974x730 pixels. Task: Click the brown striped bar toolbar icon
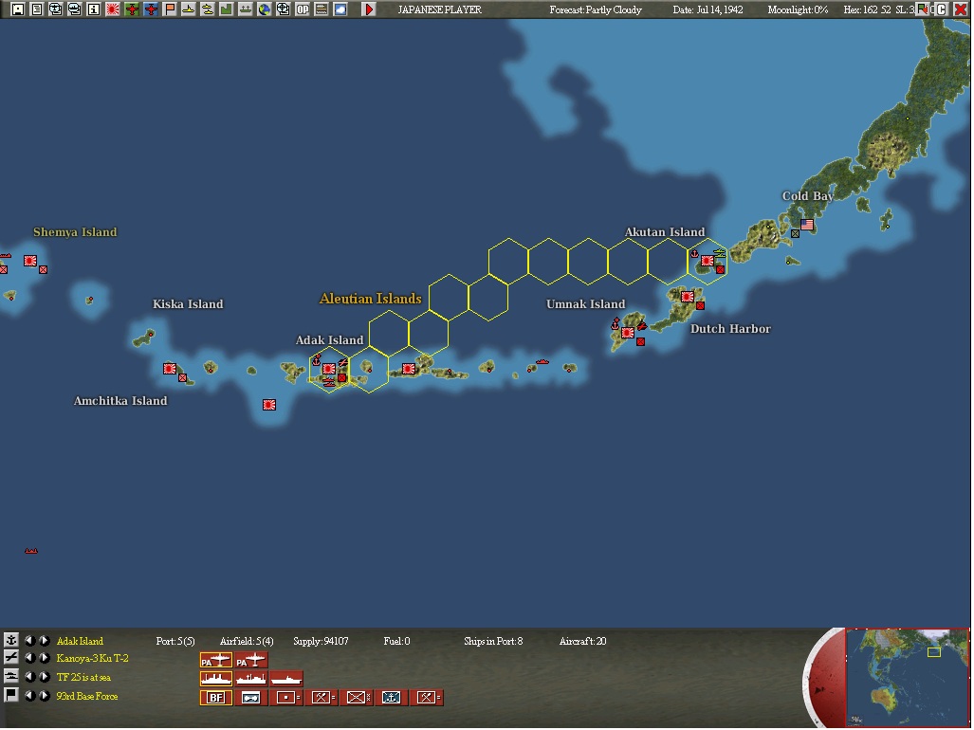(322, 9)
